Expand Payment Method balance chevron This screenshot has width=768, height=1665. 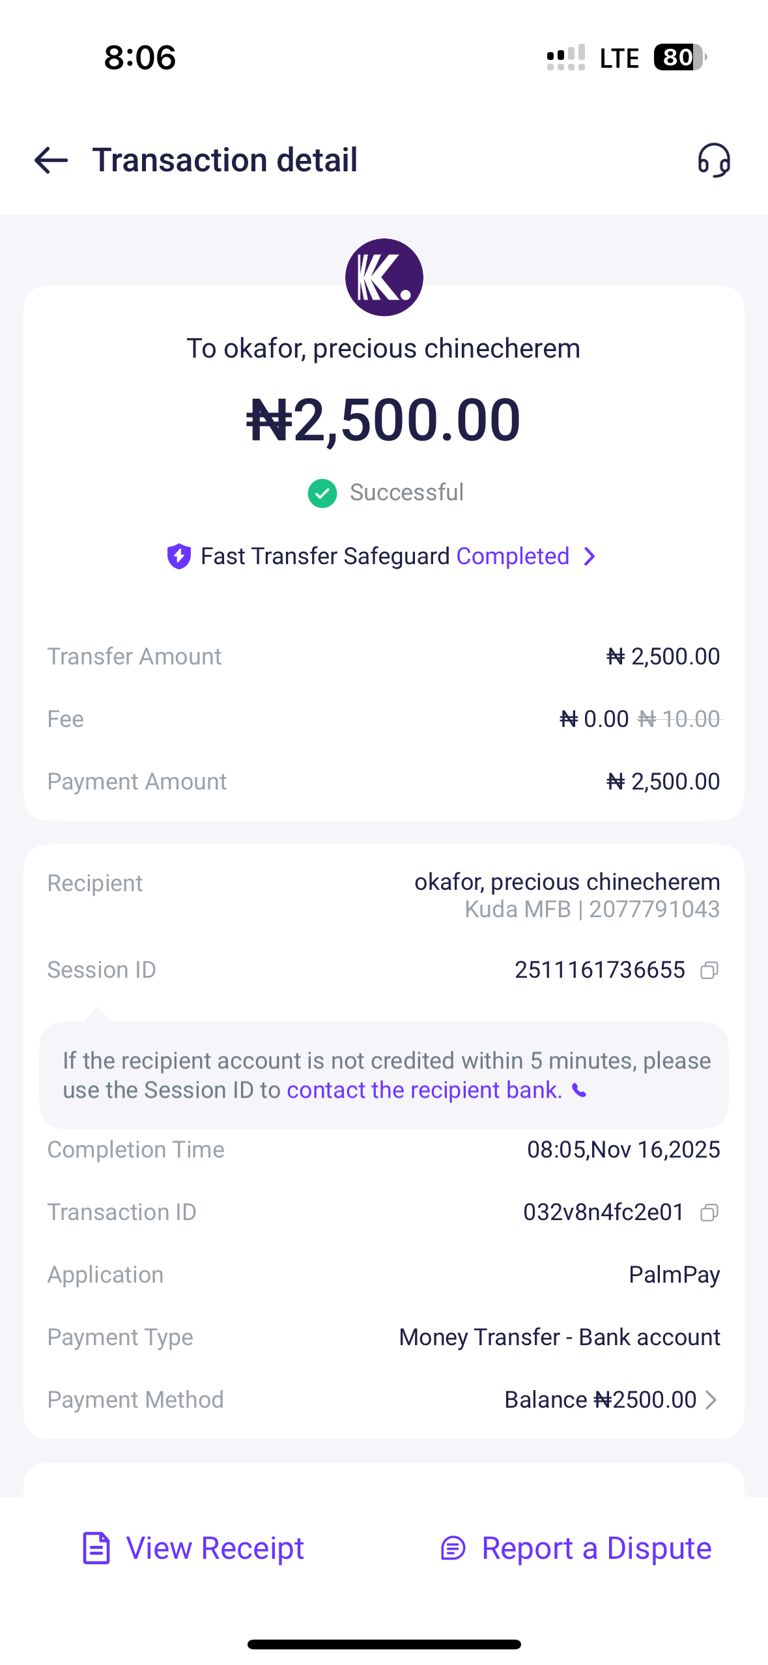[x=711, y=1400]
